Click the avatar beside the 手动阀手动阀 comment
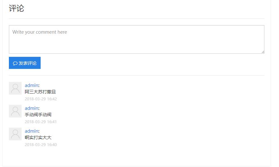Screen dimensions: 279x167 (15, 111)
